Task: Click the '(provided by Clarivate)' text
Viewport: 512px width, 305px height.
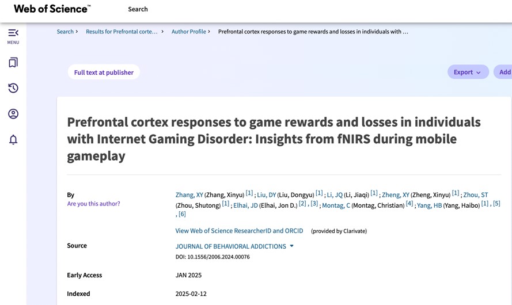Action: (339, 231)
